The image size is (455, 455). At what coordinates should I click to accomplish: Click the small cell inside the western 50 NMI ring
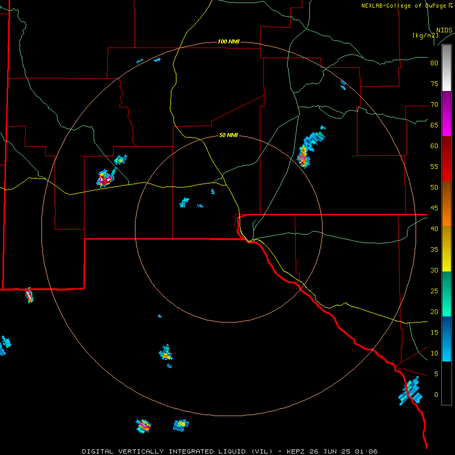184,202
